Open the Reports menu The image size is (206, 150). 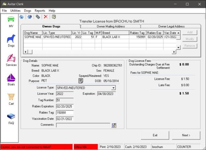coord(40,10)
